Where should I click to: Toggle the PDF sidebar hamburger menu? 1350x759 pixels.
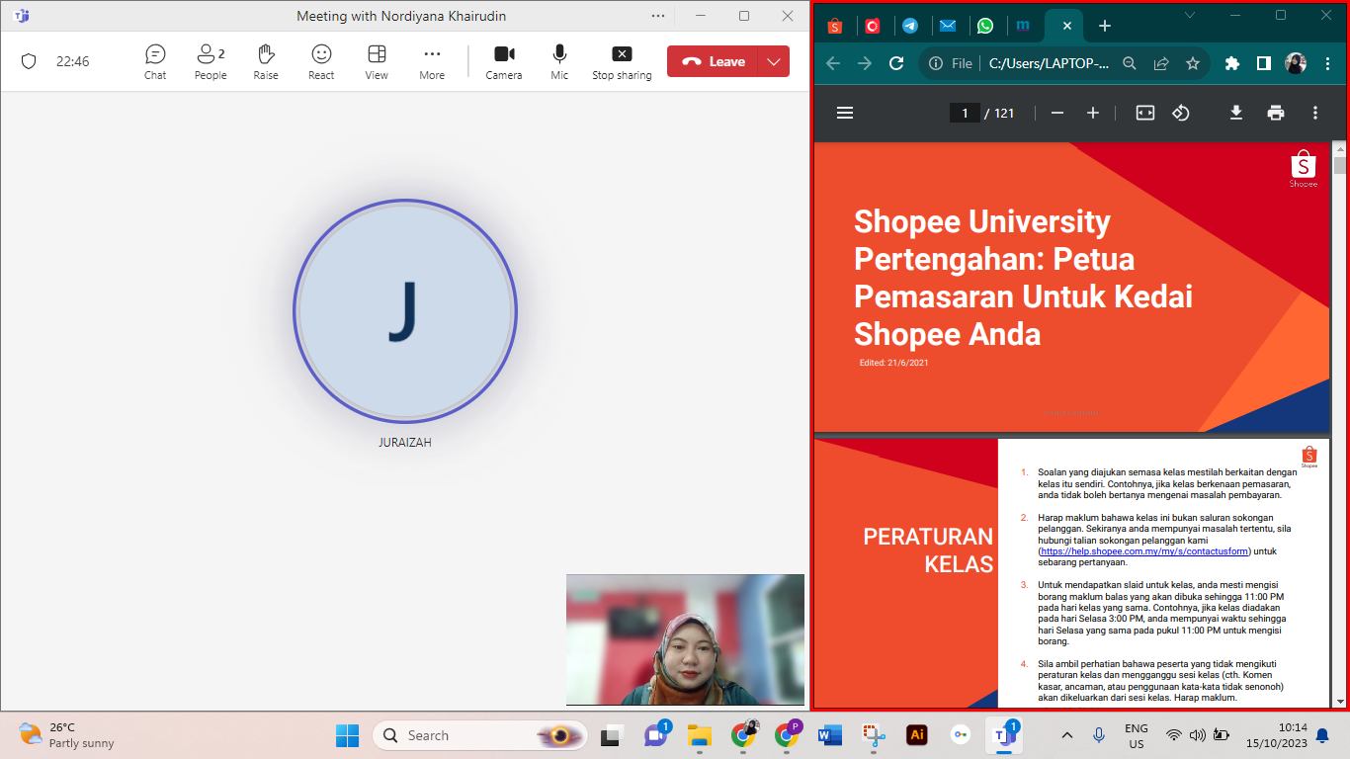pyautogui.click(x=845, y=113)
